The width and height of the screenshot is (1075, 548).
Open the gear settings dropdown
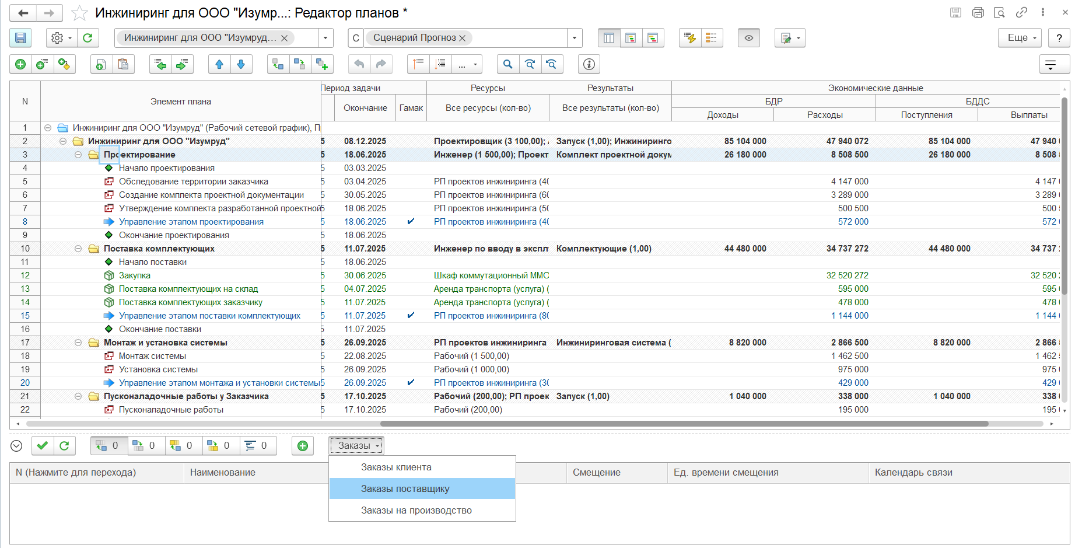point(61,38)
